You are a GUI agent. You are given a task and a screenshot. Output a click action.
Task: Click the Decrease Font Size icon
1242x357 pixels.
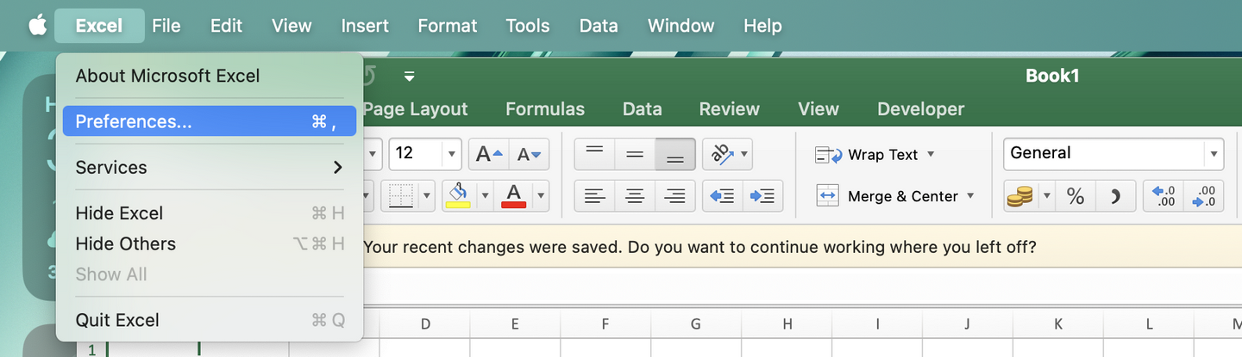(x=528, y=155)
